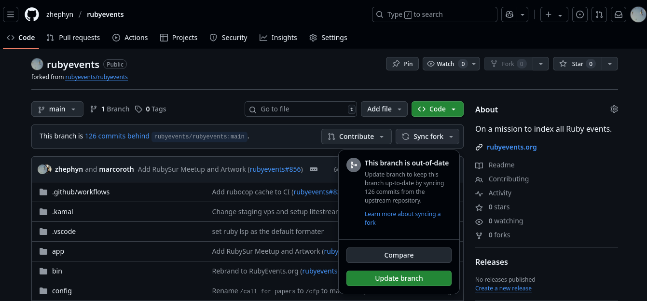The width and height of the screenshot is (647, 301).
Task: Open the Contribute dropdown
Action: coord(356,137)
